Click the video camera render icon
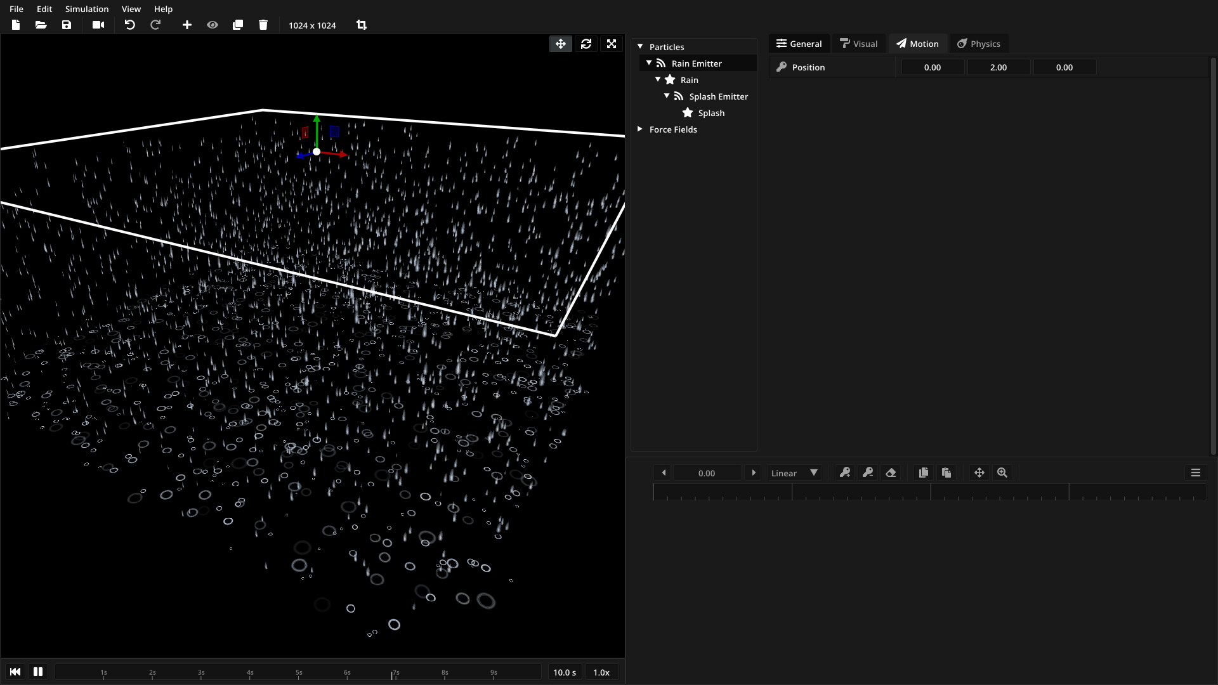1218x685 pixels. tap(98, 25)
